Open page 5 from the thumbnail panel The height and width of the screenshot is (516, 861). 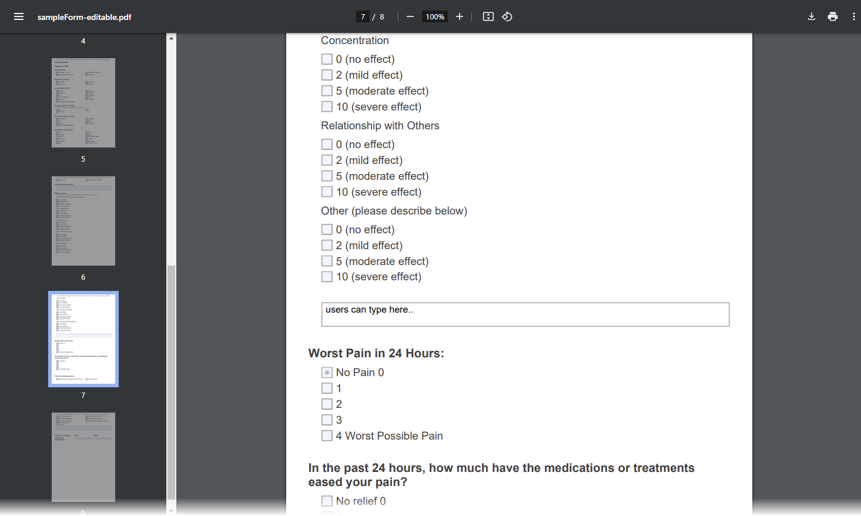83,103
